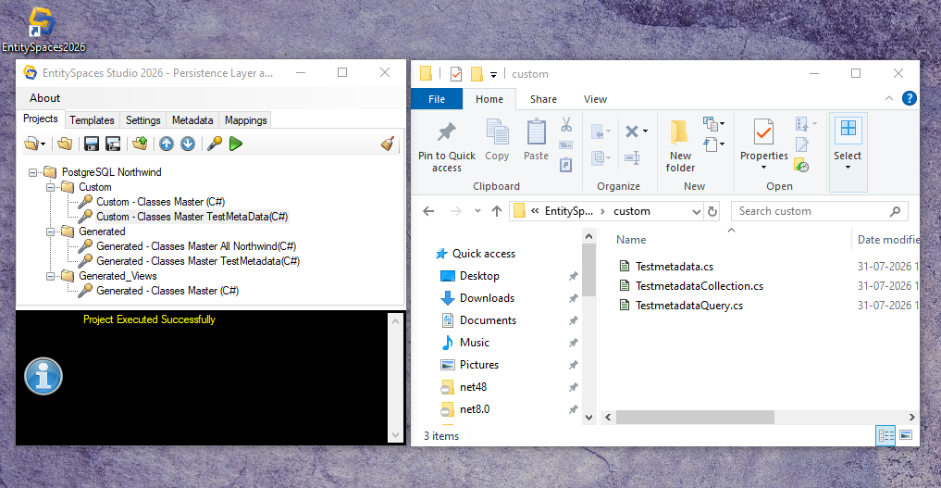This screenshot has height=488, width=941.
Task: Click the Paste button in ribbon
Action: 536,140
